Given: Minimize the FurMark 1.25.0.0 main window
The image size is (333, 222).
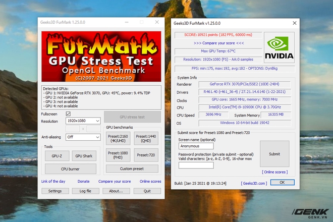Looking at the screenshot, I should pyautogui.click(x=127, y=22).
